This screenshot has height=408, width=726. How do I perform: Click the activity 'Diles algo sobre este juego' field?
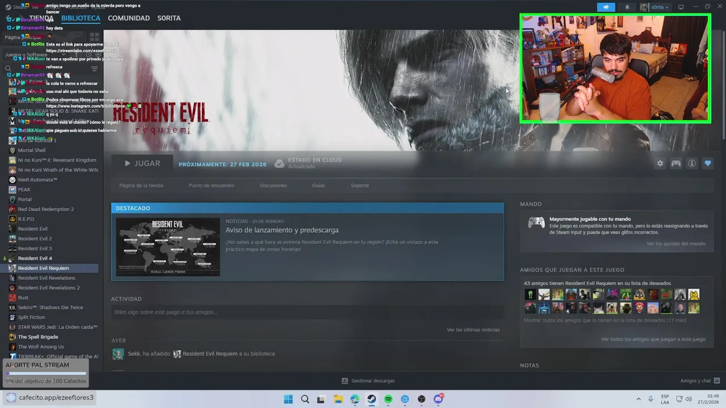pos(307,312)
